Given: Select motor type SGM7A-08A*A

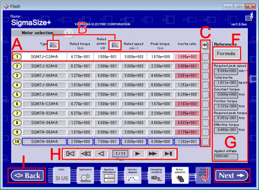Looking at the screenshot, I should (x=44, y=142).
